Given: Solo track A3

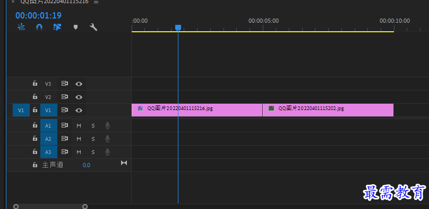Looking at the screenshot, I should (x=93, y=152).
